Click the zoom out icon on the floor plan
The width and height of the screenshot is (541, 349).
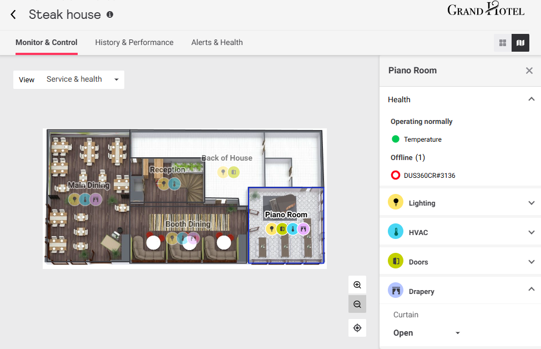[357, 304]
